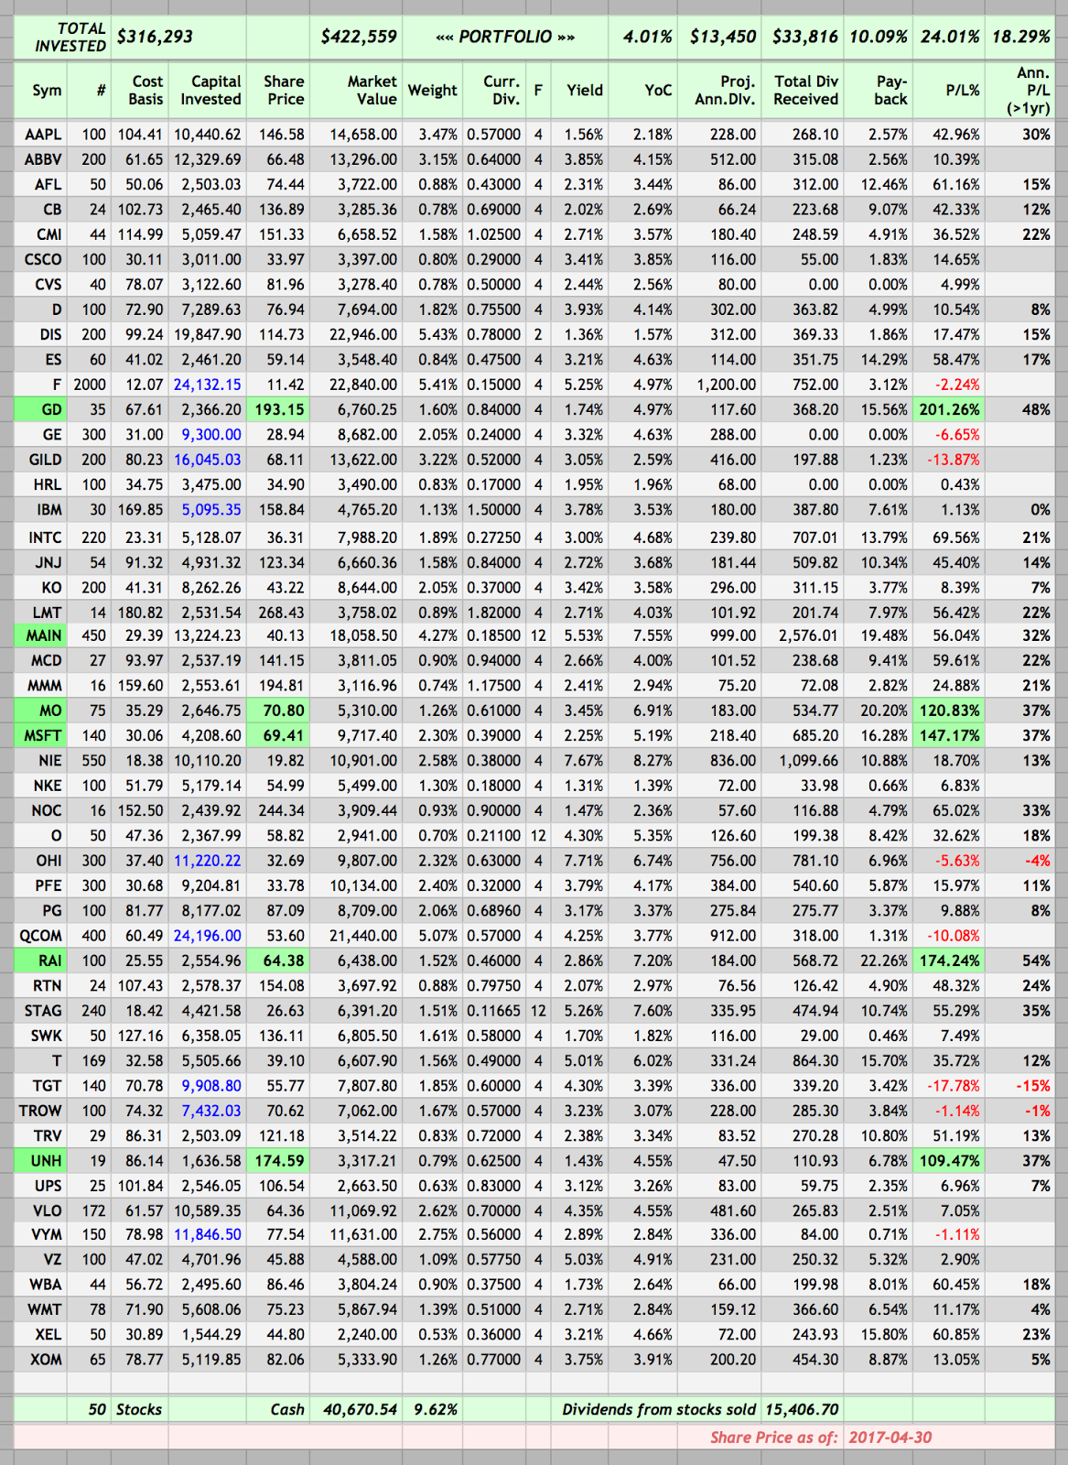
Task: Click the 'Capital Invested' column header
Action: point(207,90)
